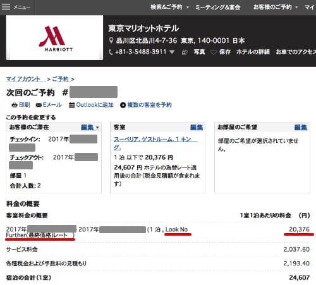Open the 写真 photo gallery icon
The image size is (316, 285).
pos(185,52)
